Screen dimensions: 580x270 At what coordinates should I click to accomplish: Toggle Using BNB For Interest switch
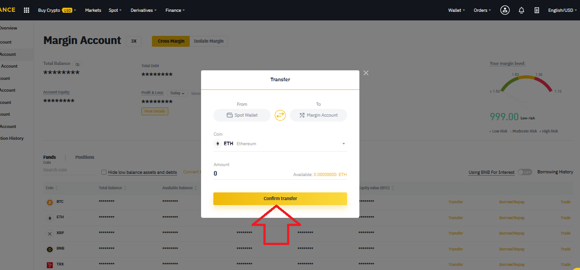[x=525, y=172]
